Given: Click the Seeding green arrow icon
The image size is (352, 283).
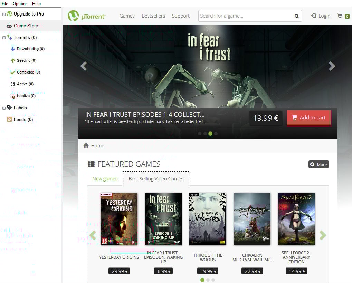Looking at the screenshot, I should tap(13, 60).
